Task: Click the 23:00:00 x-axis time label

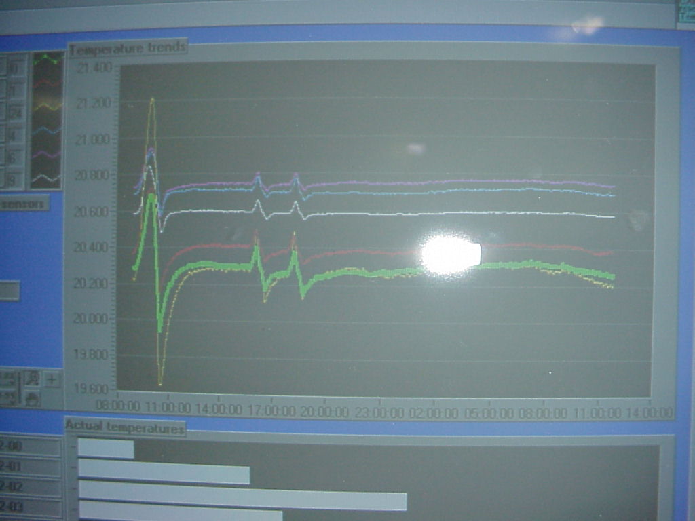Action: pyautogui.click(x=379, y=412)
